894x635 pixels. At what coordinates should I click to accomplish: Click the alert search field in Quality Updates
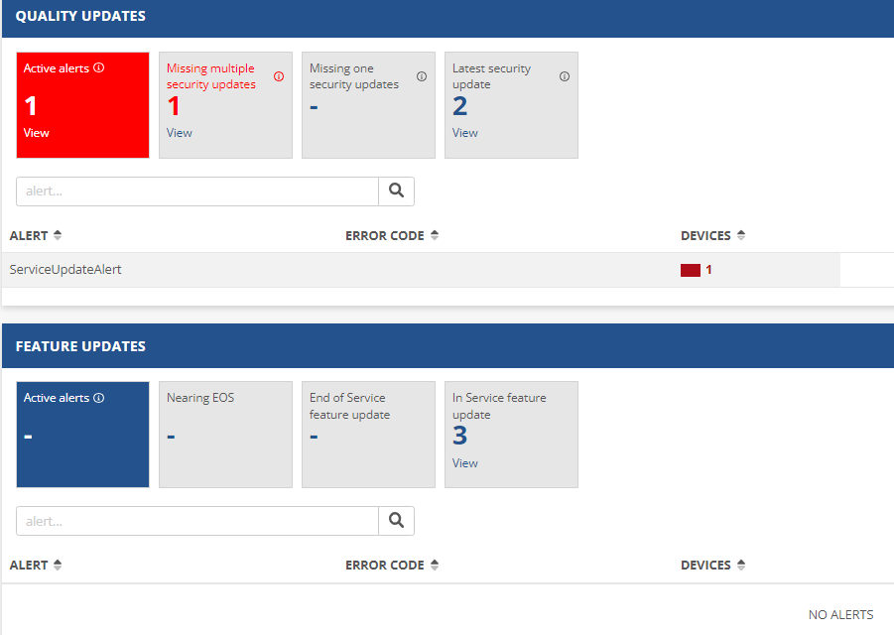tap(195, 190)
